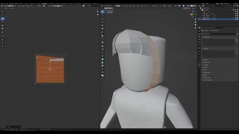Image resolution: width=239 pixels, height=134 pixels.
Task: Enable face select mode in 3D viewport header
Action: pos(119,6)
